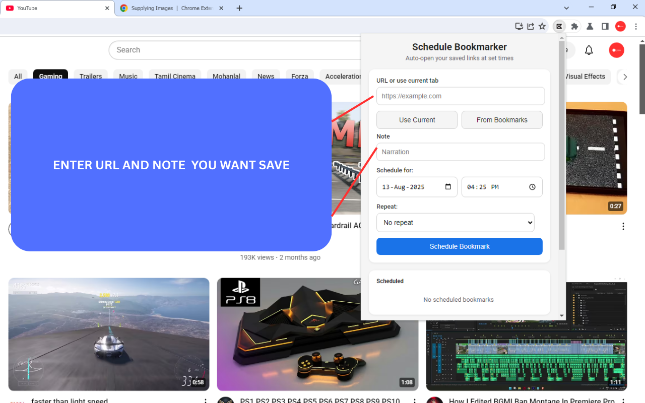
Task: Open the Chrome profile avatar in toolbar
Action: [x=621, y=26]
